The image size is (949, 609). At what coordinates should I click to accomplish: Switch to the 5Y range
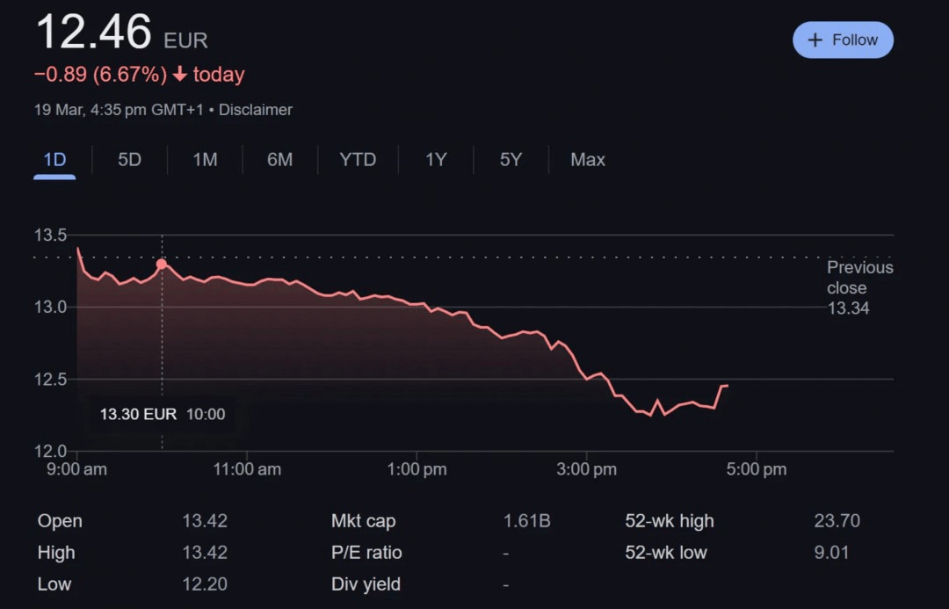511,160
